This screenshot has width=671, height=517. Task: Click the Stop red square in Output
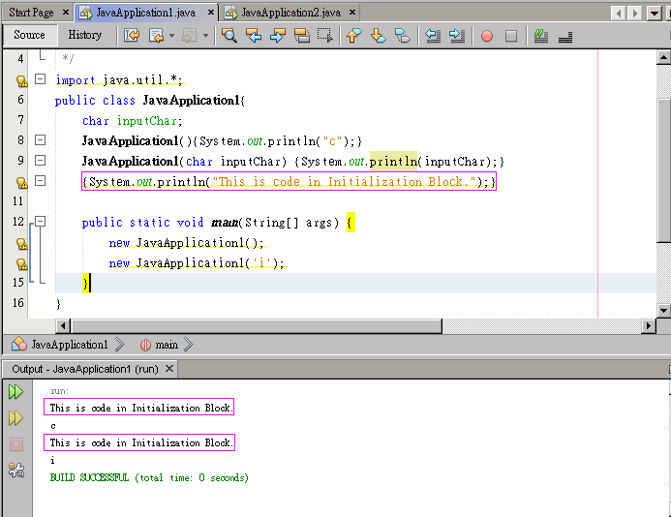point(16,444)
